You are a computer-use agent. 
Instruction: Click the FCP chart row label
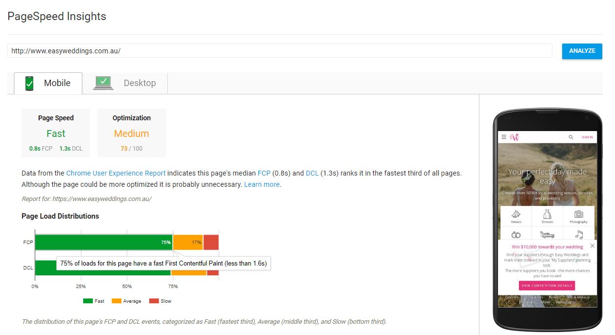point(28,243)
